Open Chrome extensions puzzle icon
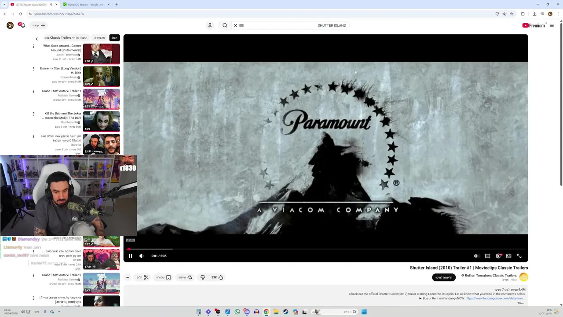563x317 pixels. tap(523, 14)
